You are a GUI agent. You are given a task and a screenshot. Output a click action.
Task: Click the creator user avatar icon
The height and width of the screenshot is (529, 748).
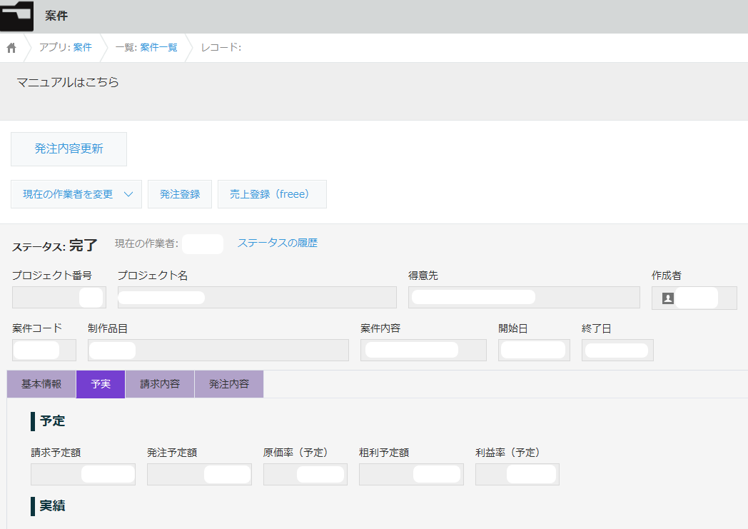pyautogui.click(x=668, y=298)
